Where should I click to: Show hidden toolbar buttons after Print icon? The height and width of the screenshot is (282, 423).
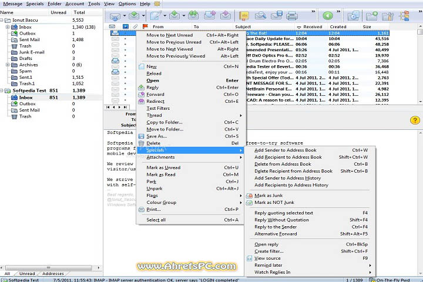click(x=313, y=12)
